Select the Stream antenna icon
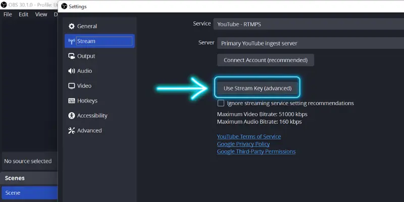 [x=71, y=41]
